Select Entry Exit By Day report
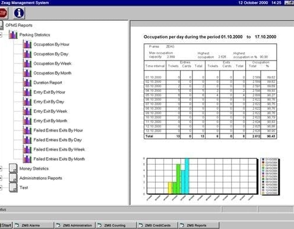Image resolution: width=294 pixels, height=229 pixels. (49, 101)
